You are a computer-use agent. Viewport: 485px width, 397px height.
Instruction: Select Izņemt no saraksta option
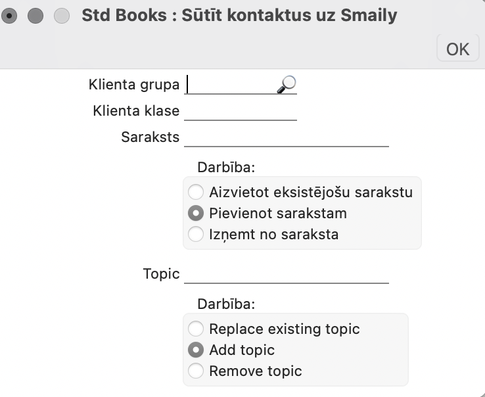tap(196, 233)
